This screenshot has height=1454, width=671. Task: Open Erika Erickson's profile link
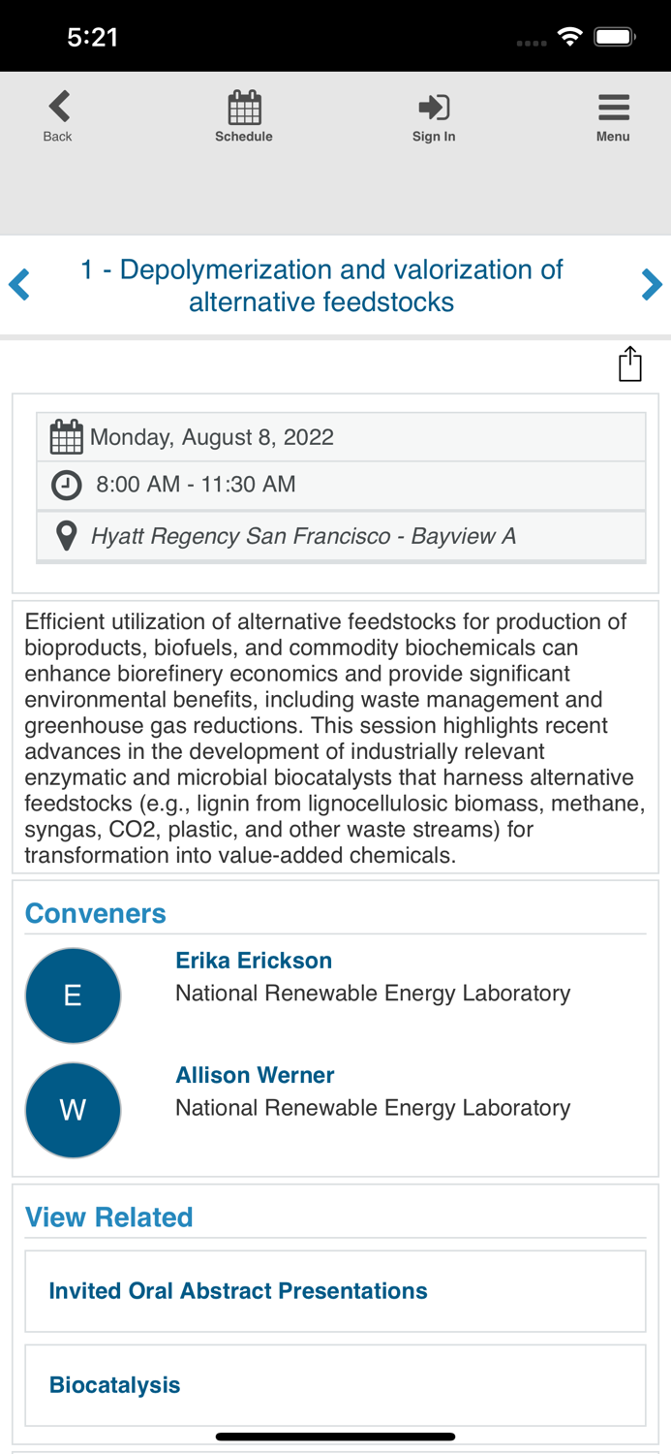(x=254, y=961)
